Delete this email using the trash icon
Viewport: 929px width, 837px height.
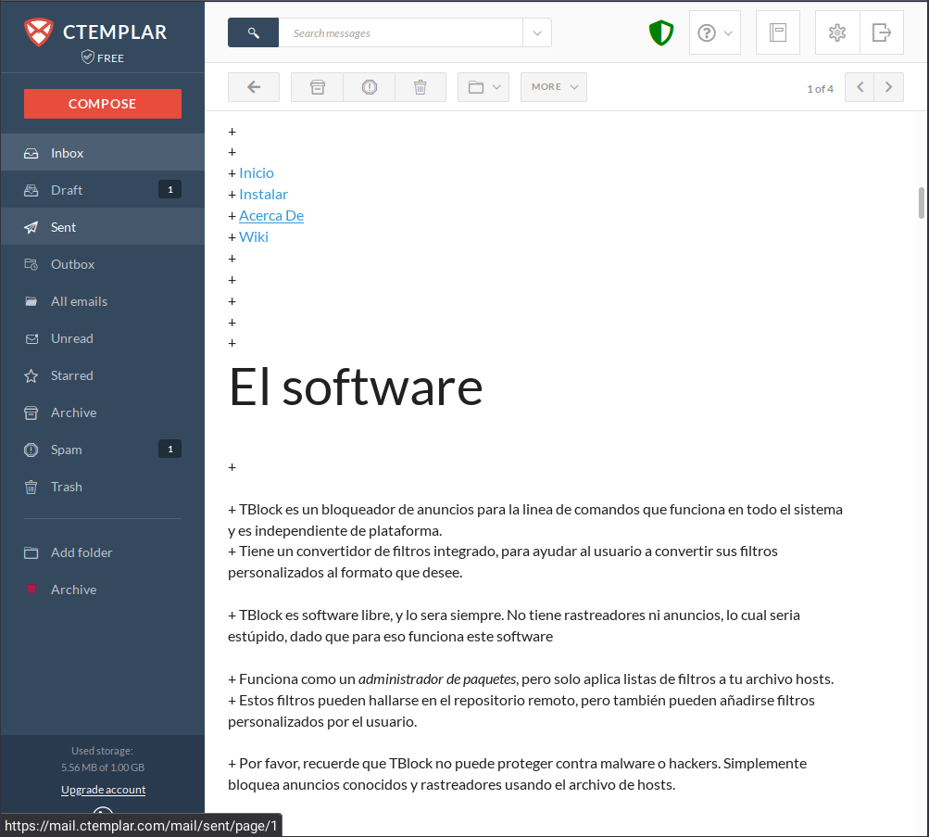[x=420, y=86]
